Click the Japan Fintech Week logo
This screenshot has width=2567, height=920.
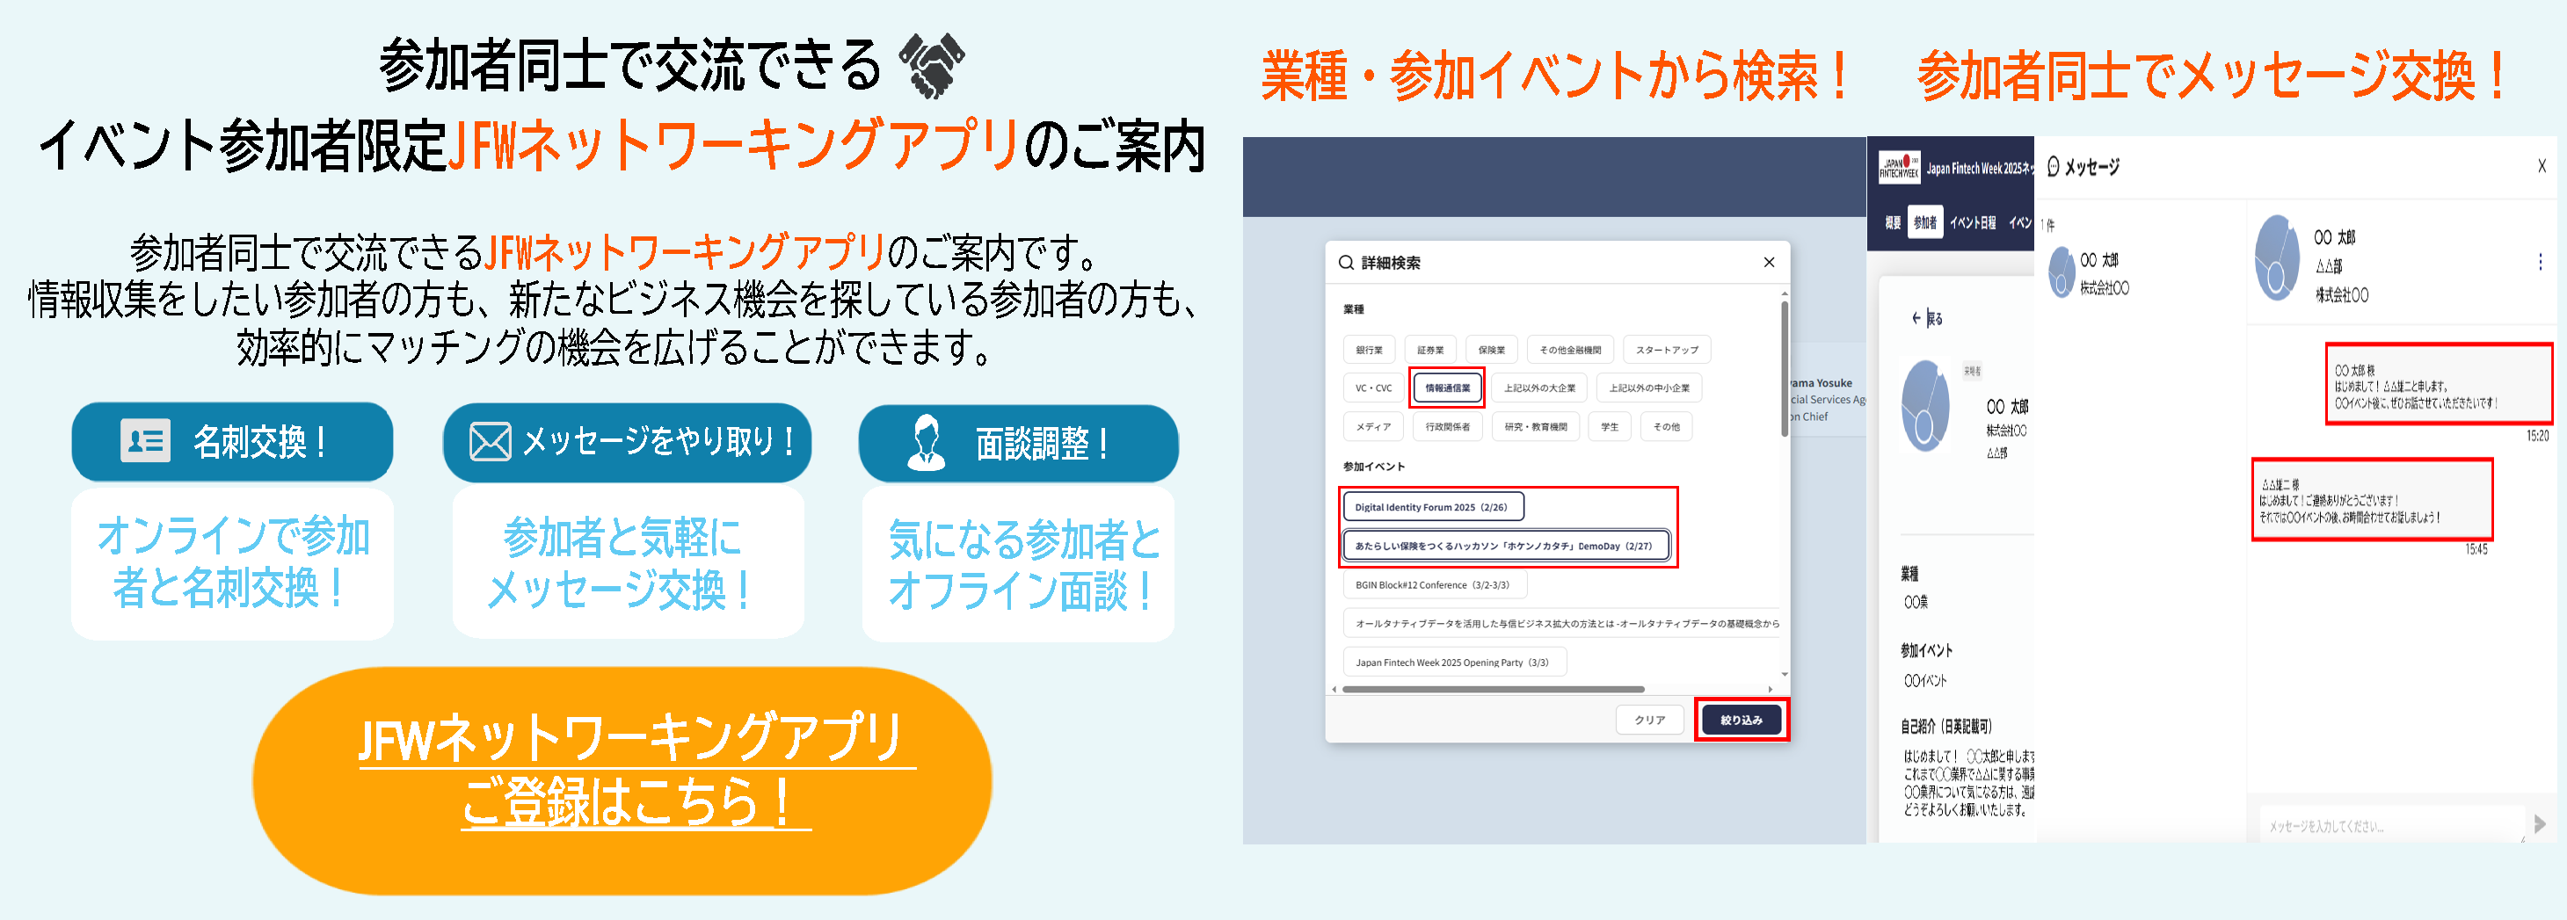(1898, 167)
